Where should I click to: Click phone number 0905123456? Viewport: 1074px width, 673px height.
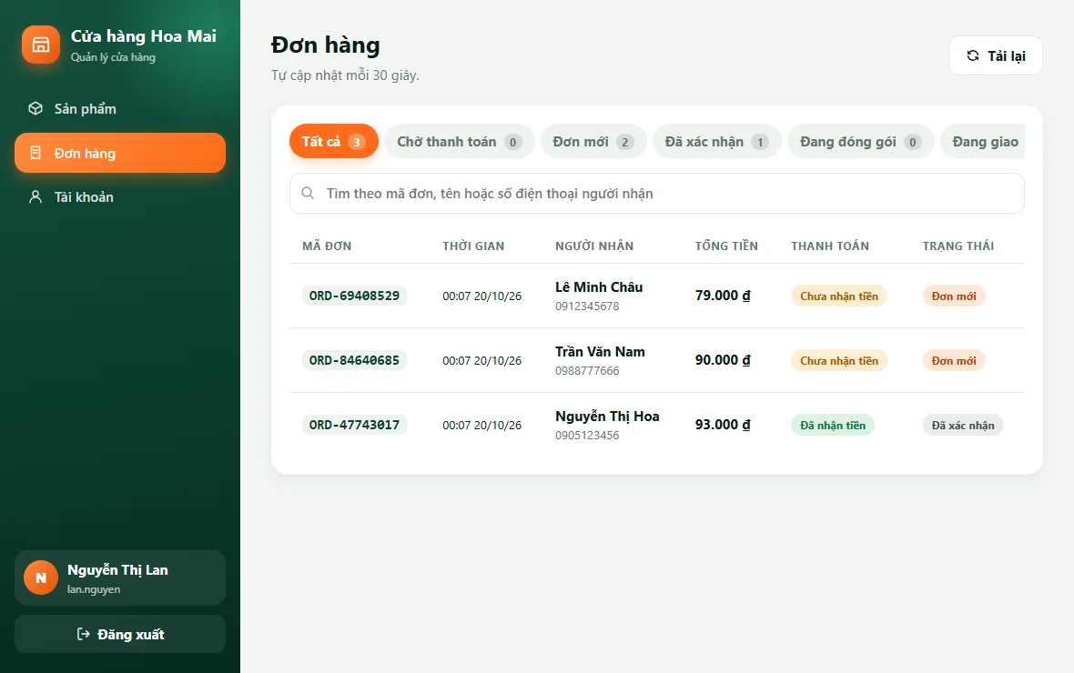pos(587,435)
